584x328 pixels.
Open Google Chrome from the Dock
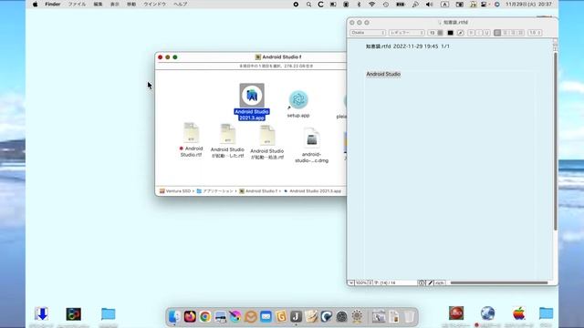tap(204, 316)
